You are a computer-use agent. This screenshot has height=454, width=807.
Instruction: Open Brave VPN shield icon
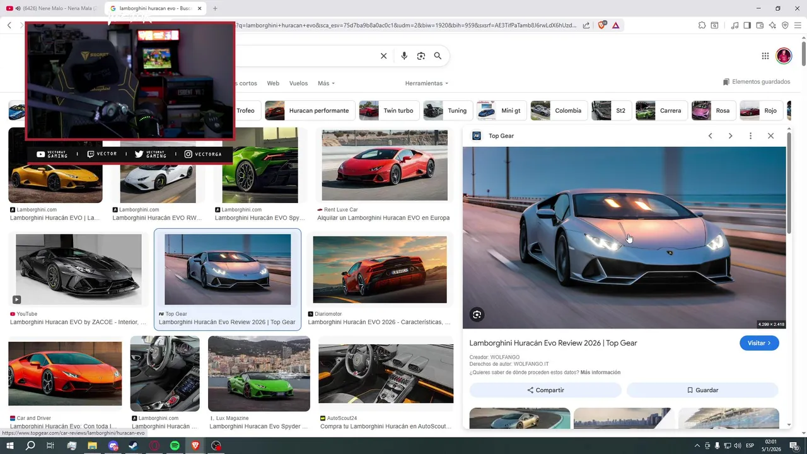(x=785, y=25)
